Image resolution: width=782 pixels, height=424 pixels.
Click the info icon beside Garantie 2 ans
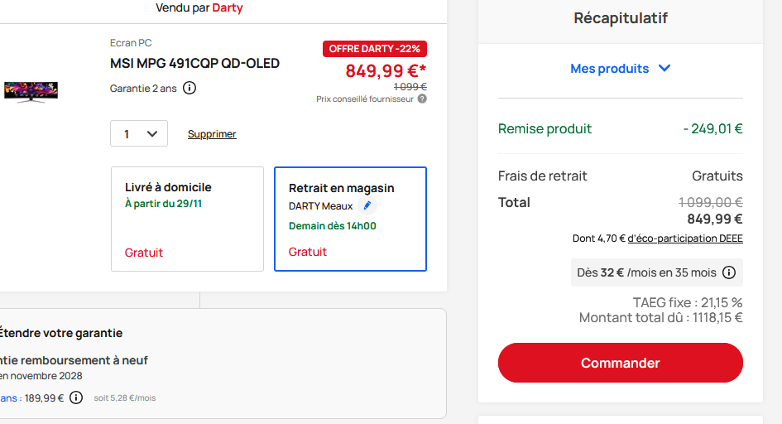[190, 88]
